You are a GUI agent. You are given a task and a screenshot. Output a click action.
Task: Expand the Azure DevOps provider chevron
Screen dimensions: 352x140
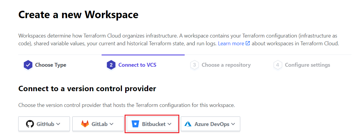click(x=233, y=124)
